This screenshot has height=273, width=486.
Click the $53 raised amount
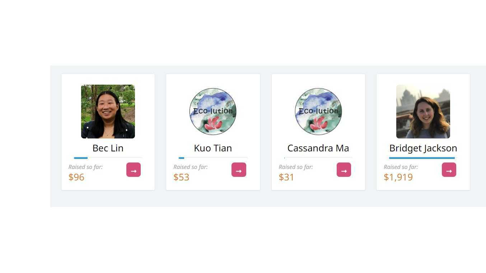pyautogui.click(x=181, y=177)
